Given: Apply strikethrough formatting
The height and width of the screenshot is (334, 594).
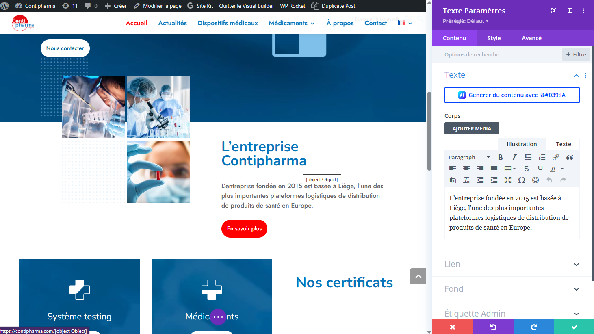Looking at the screenshot, I should click(527, 169).
